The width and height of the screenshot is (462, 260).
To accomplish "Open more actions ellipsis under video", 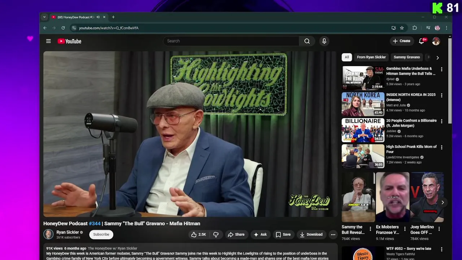I will tap(333, 234).
